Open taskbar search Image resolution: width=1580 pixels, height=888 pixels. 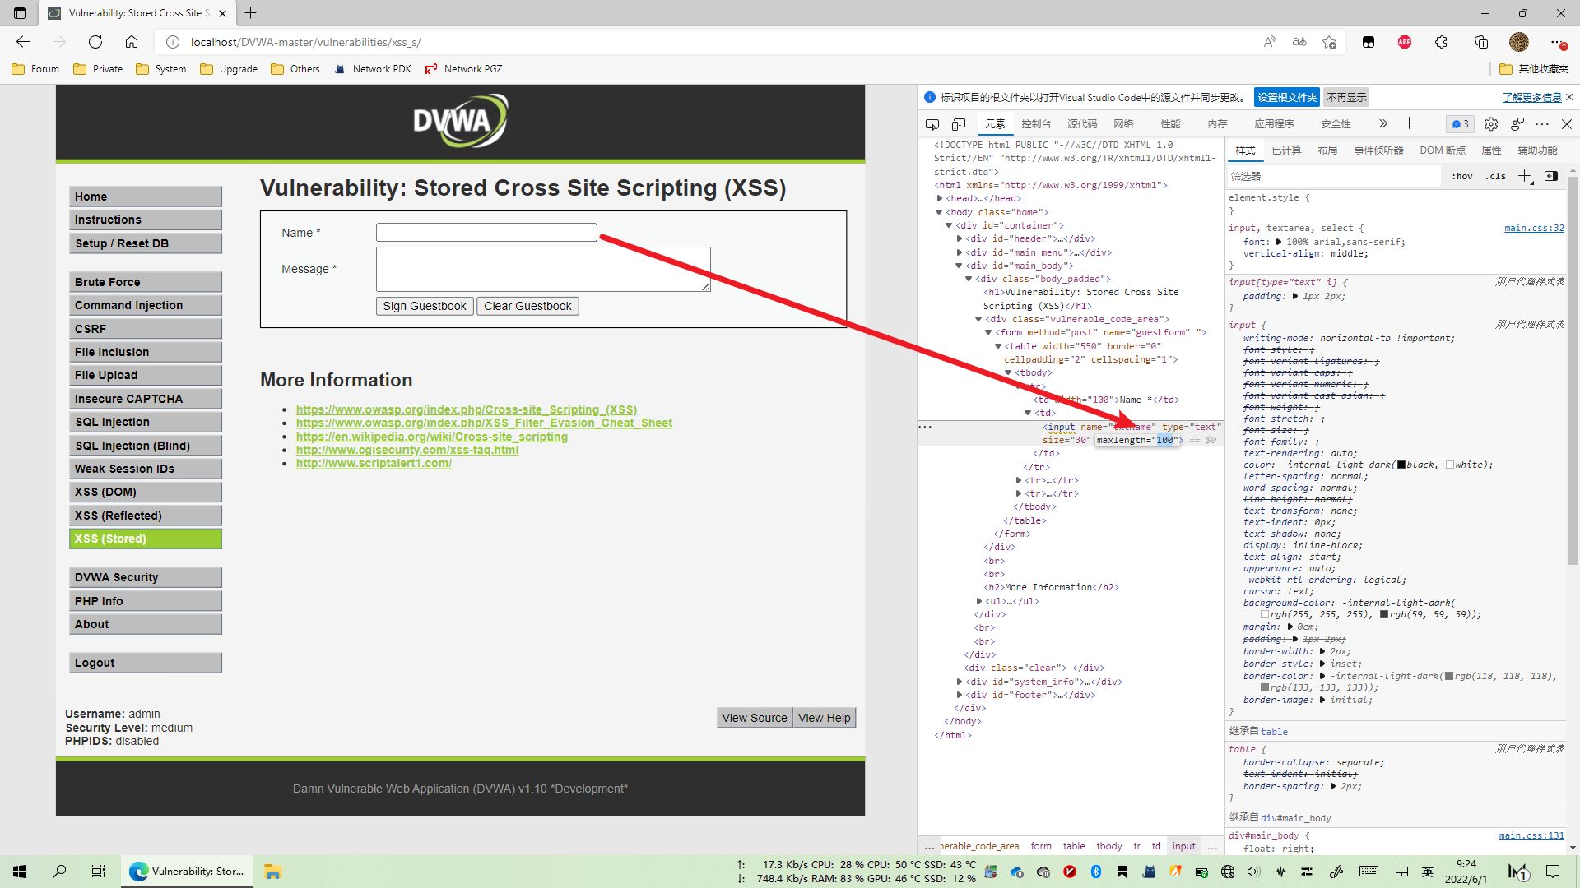[59, 872]
